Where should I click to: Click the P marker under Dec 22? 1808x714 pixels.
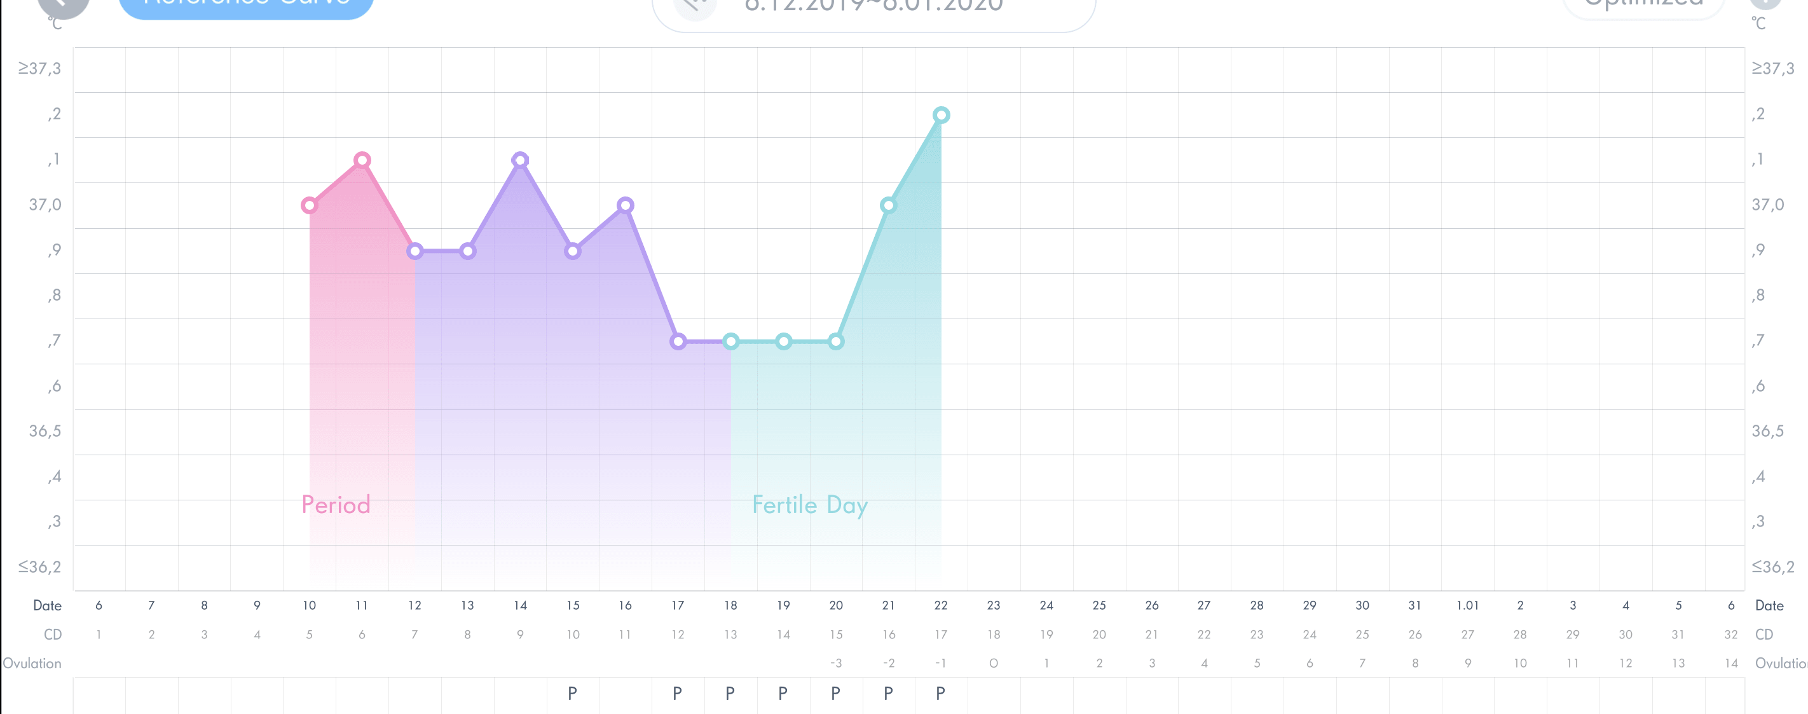point(940,694)
